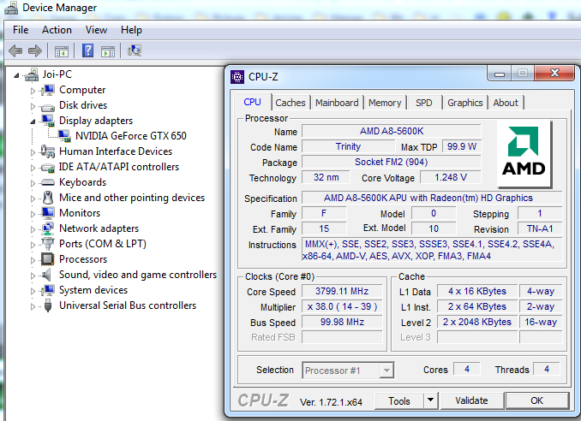This screenshot has height=421, width=581.
Task: Click the CPU-Z title bar app icon
Action: point(237,77)
